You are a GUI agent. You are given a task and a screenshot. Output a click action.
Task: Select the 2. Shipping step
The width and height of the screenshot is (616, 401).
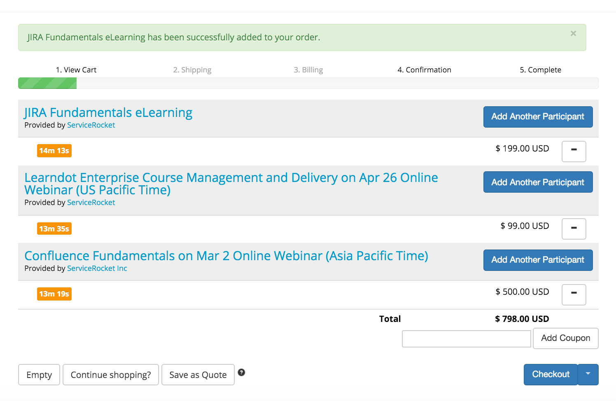[x=192, y=70]
